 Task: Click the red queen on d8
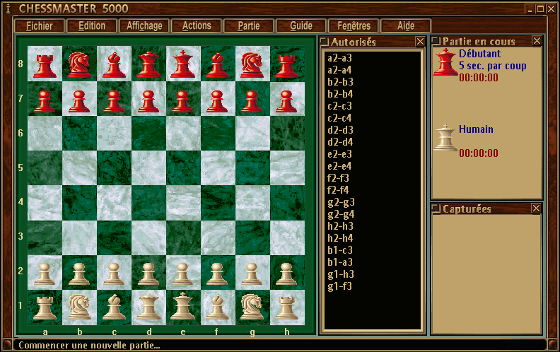(148, 65)
